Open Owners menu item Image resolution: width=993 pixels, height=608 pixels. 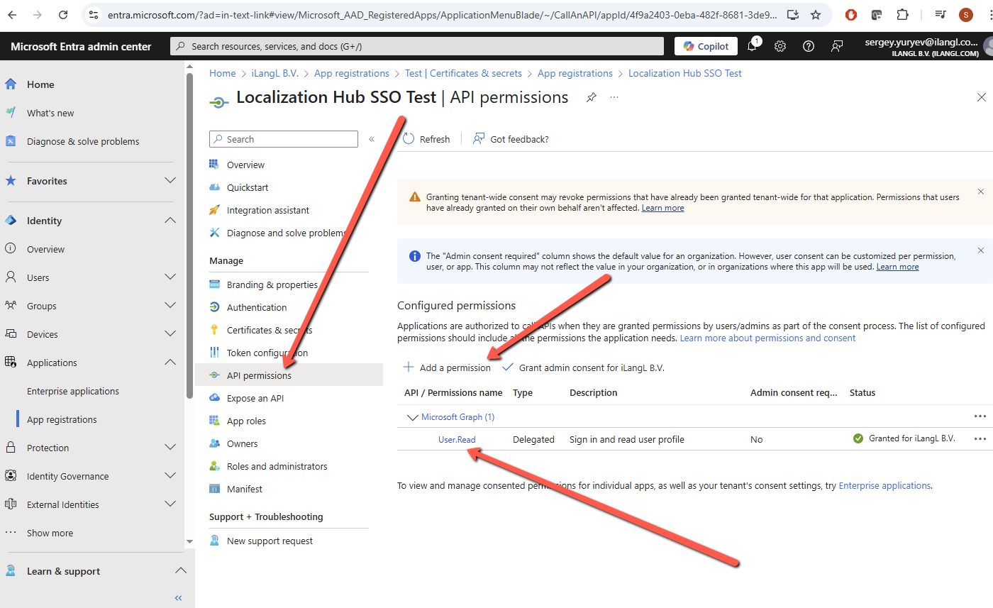click(243, 443)
